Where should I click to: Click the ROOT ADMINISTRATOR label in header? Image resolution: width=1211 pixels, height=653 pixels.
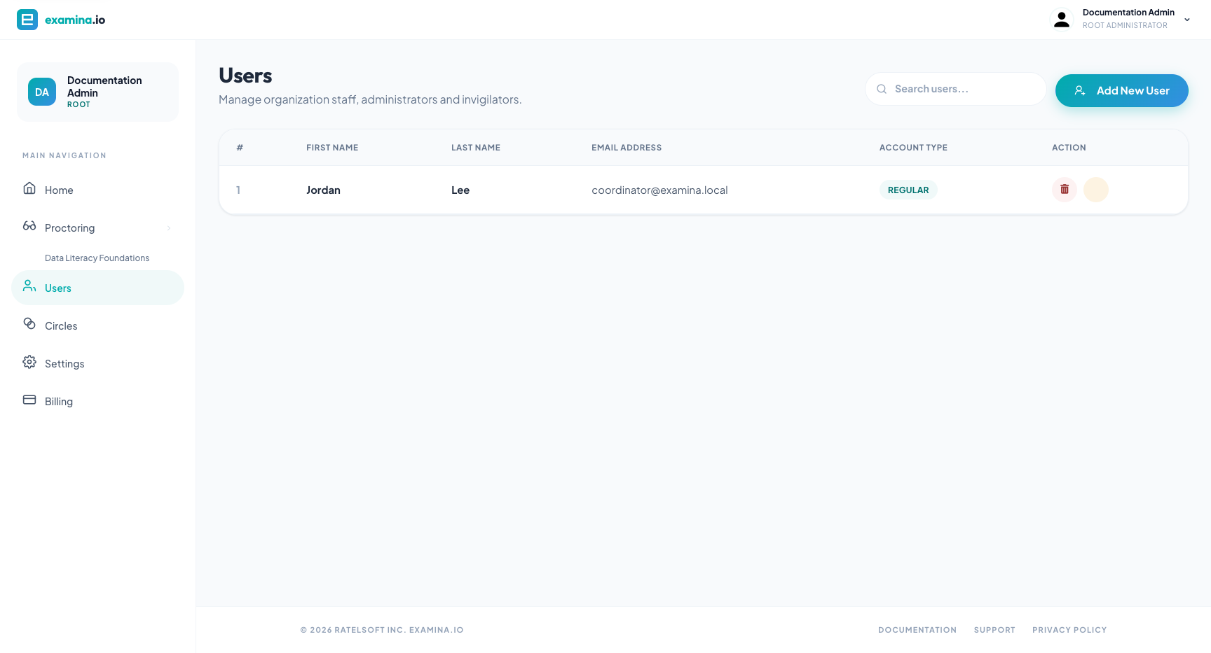tap(1125, 25)
